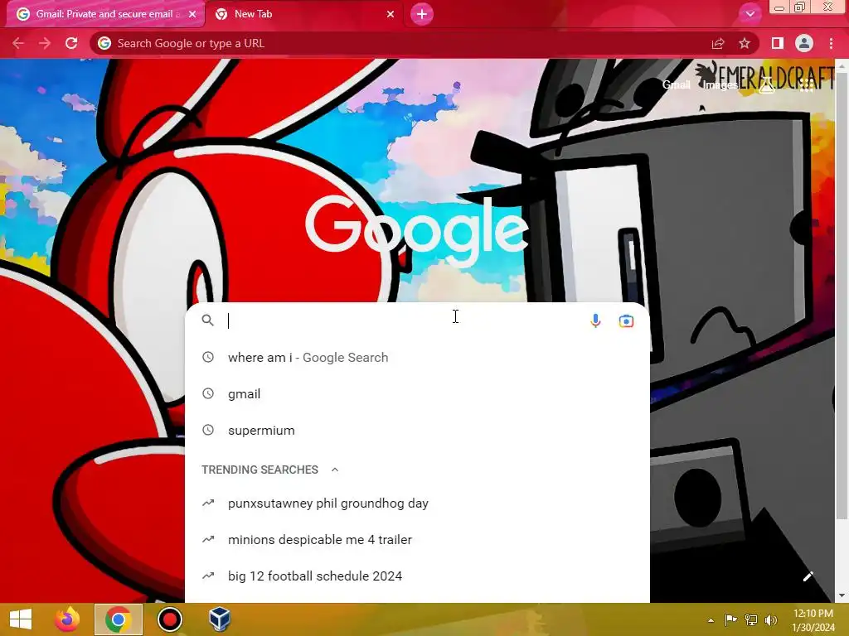Pick 'big 12 football schedule 2024' search
849x636 pixels.
417,576
